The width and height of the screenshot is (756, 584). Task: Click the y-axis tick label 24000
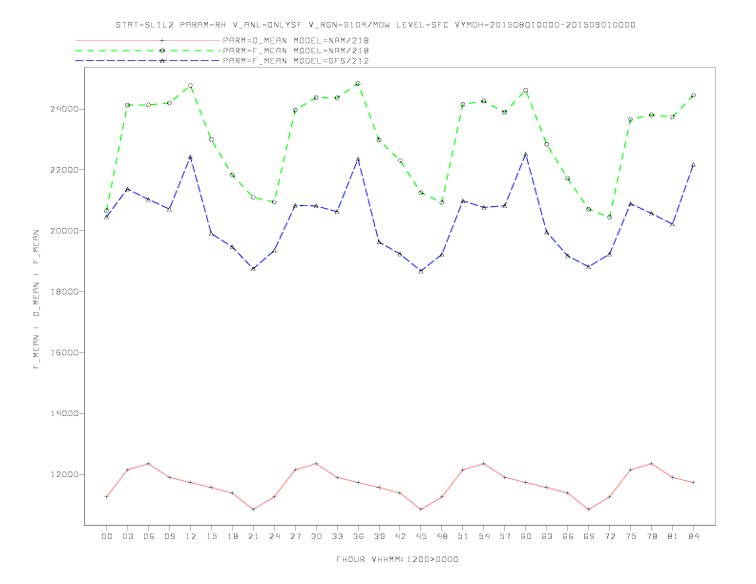click(64, 109)
